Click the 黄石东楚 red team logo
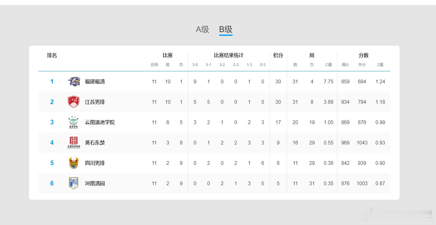 point(73,143)
